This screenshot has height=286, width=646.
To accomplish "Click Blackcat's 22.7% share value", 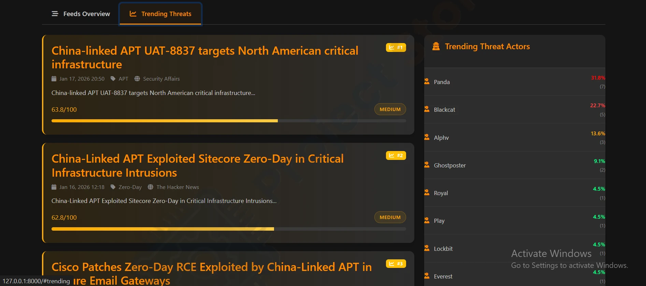I will point(598,106).
